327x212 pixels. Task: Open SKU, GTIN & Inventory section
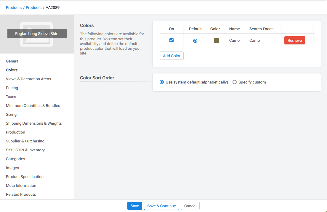[x=25, y=150]
